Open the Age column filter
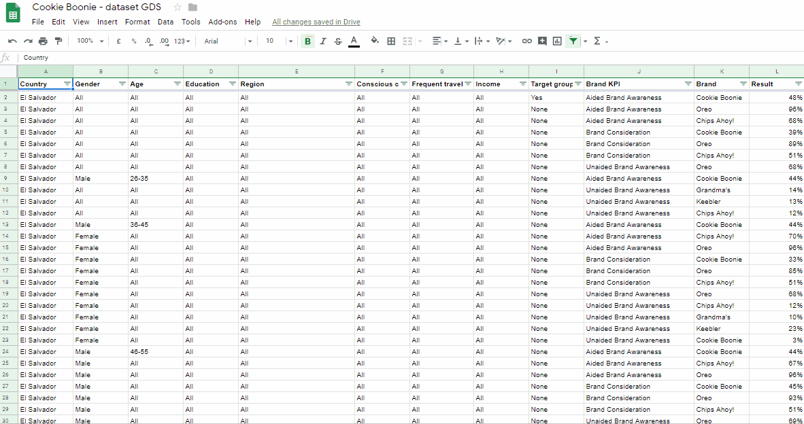 tap(178, 84)
